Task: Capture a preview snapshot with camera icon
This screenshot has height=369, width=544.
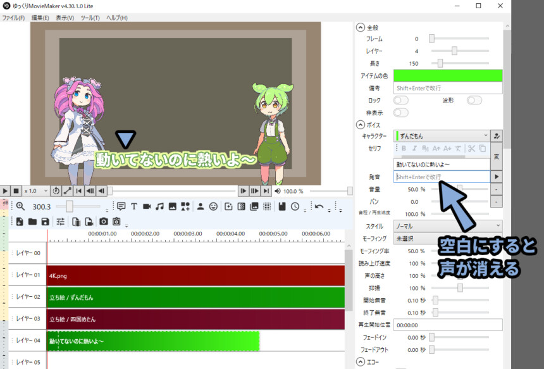Action: 103,222
